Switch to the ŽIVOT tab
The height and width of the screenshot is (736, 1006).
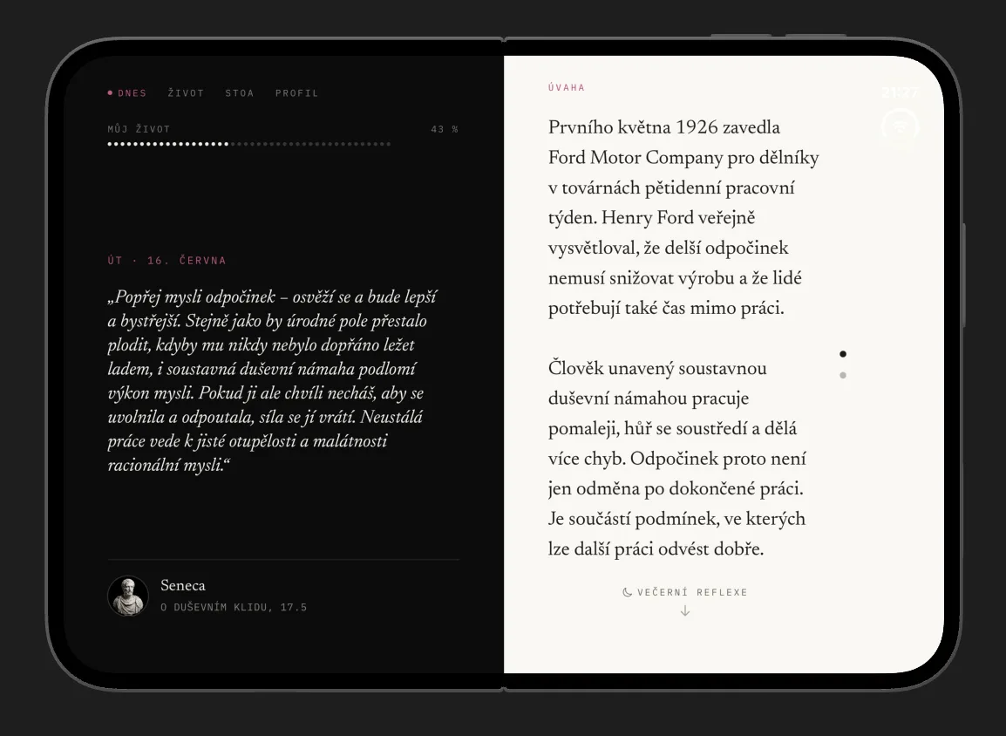coord(186,93)
